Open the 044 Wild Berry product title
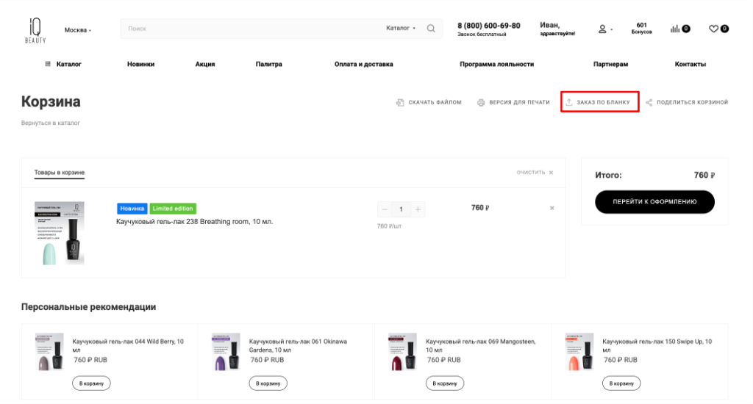 (x=128, y=345)
